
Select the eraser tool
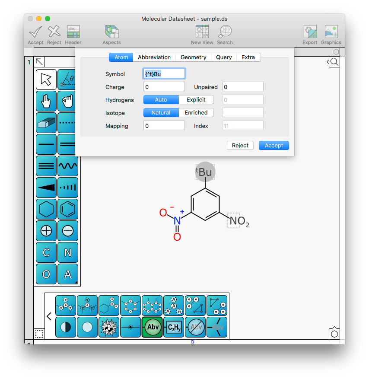pyautogui.click(x=46, y=123)
